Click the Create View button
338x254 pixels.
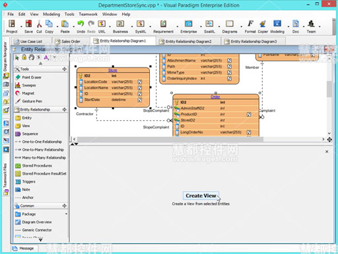tap(201, 196)
